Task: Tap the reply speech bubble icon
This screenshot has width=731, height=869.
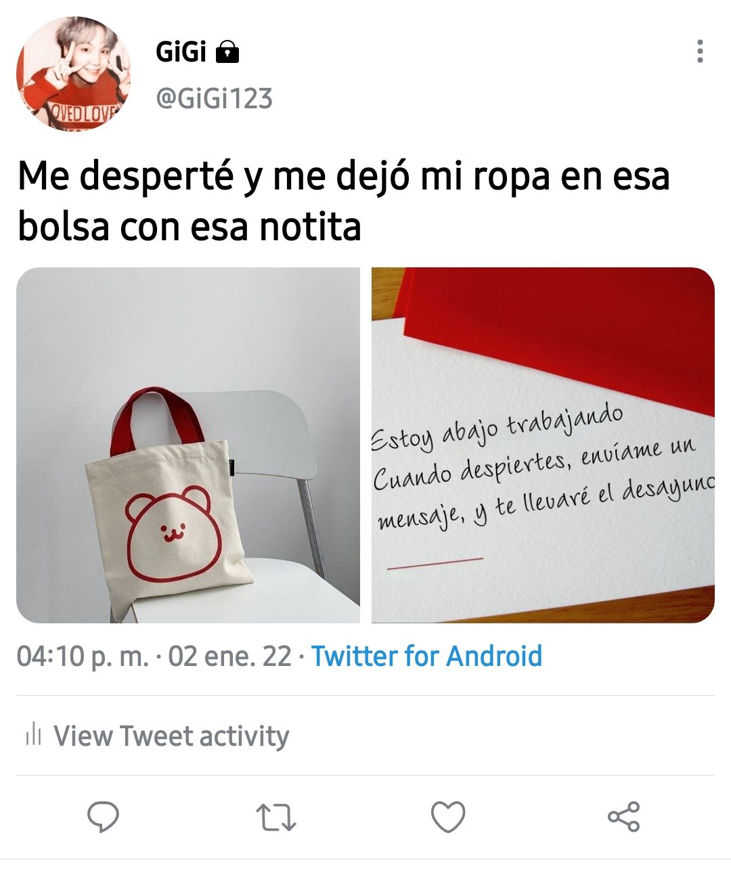Action: [104, 817]
